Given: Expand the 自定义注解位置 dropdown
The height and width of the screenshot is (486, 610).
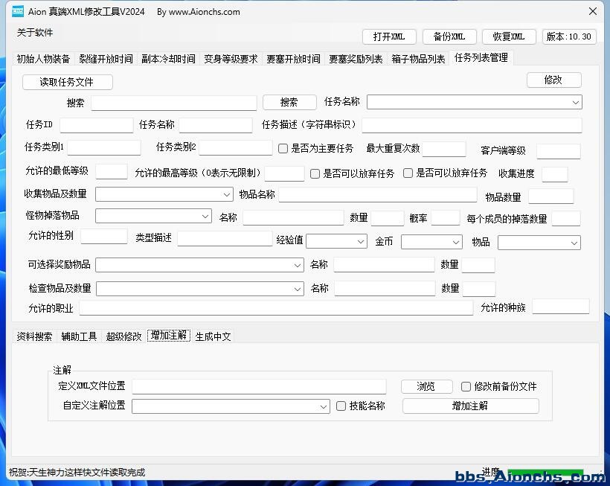Looking at the screenshot, I should tap(231, 406).
